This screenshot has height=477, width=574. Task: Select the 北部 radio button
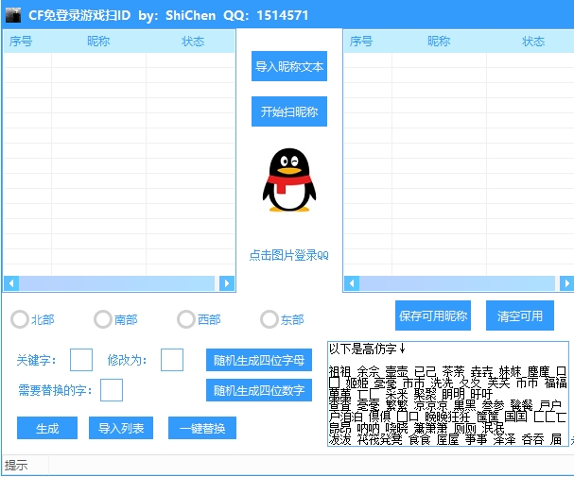[19, 319]
